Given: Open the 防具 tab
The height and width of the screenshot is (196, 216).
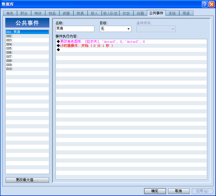Looking at the screenshot, I should (x=80, y=13).
